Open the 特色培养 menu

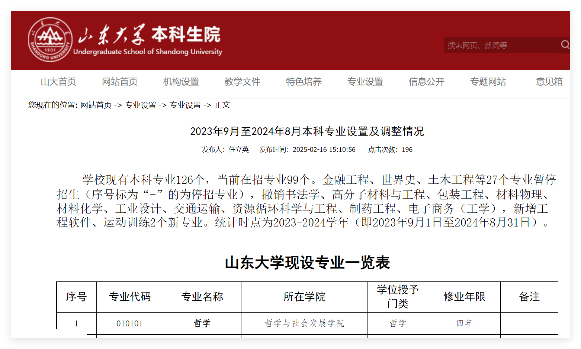pyautogui.click(x=304, y=82)
